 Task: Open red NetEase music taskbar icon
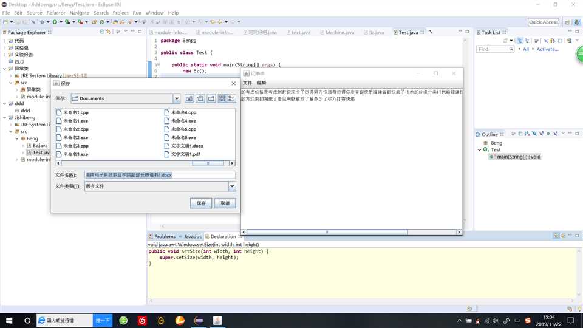[x=142, y=320]
